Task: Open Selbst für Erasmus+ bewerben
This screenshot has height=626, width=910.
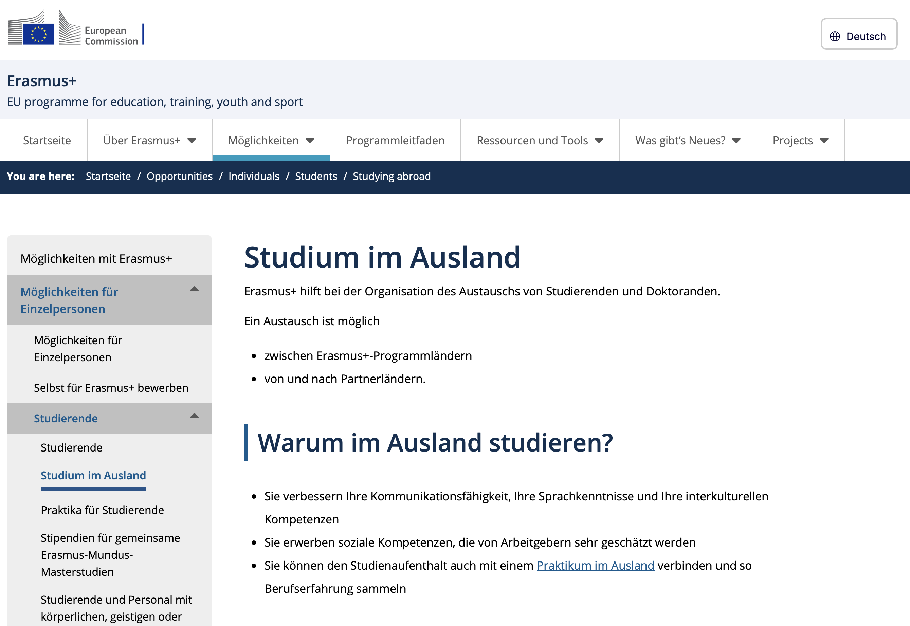Action: tap(111, 388)
